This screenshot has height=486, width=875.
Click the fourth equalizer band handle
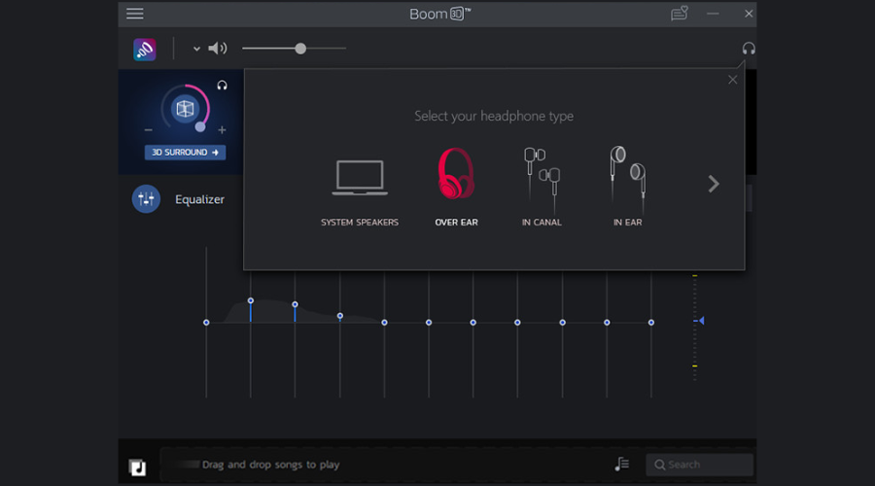[x=340, y=316]
